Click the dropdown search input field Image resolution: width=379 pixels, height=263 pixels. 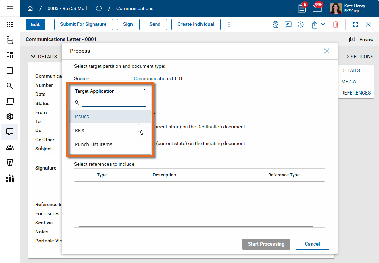(114, 103)
